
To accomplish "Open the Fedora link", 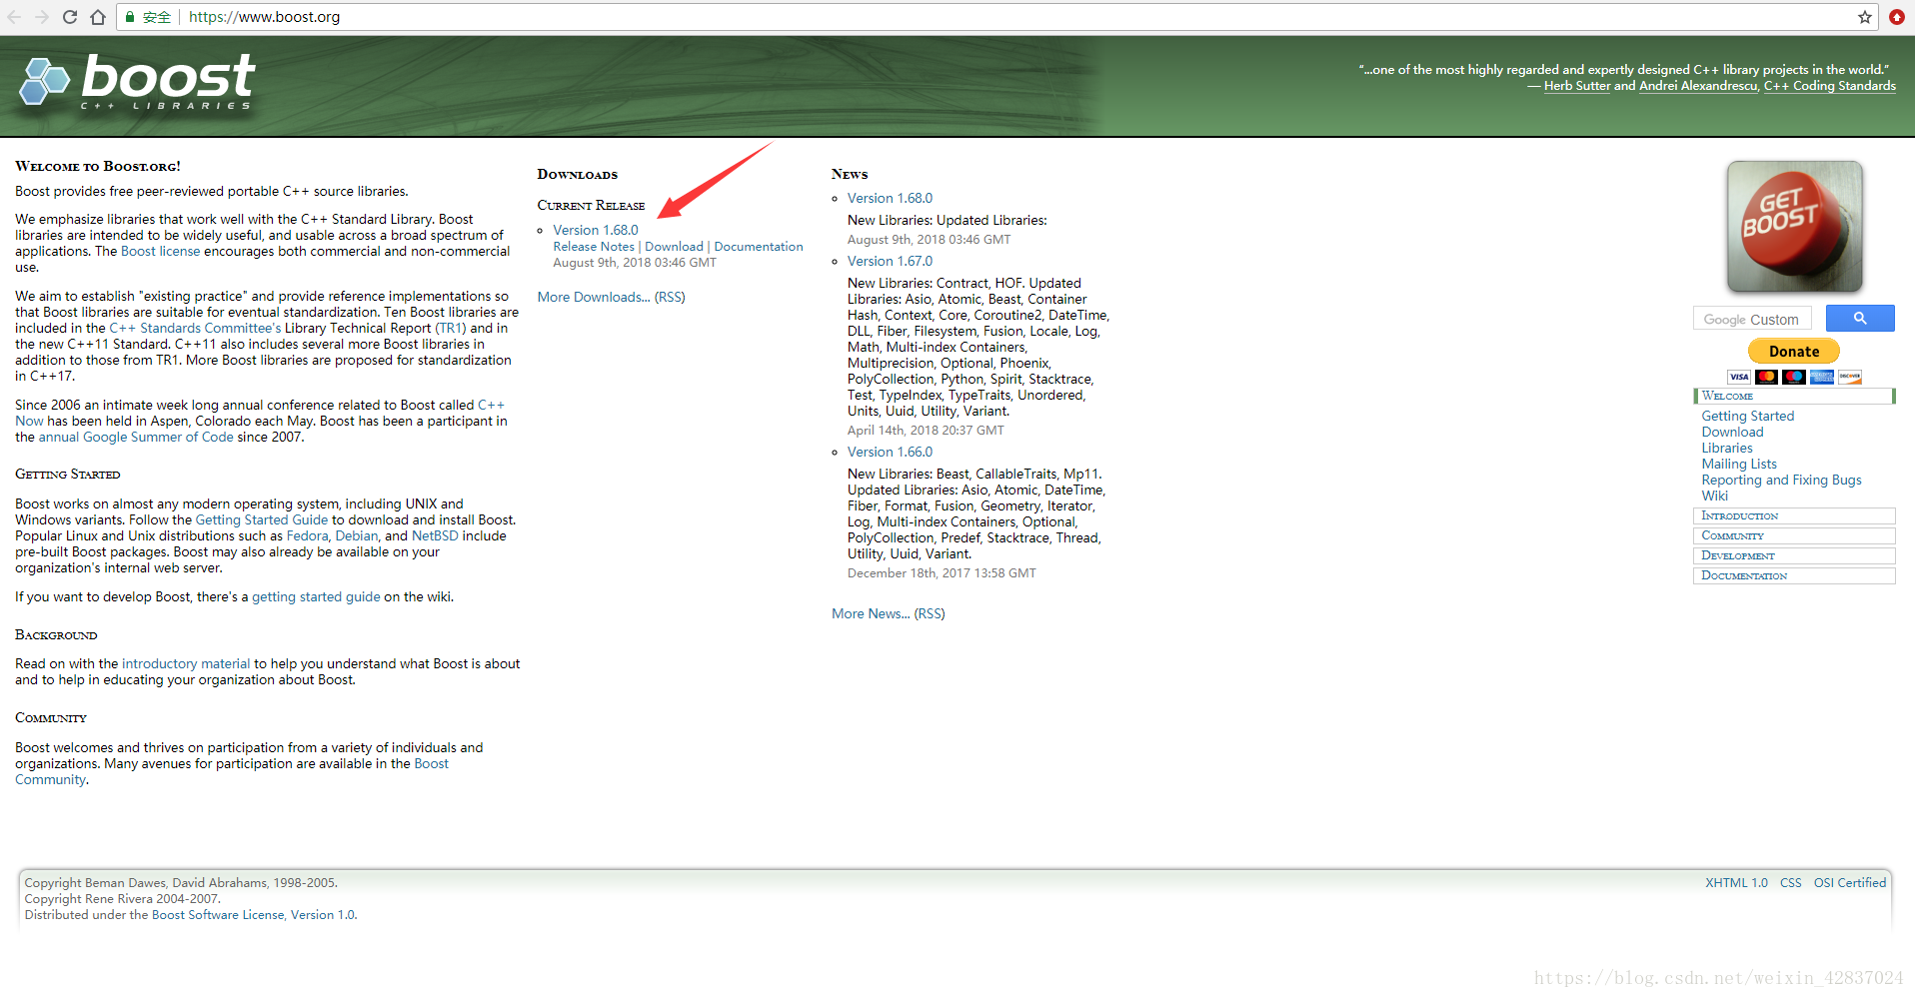I will click(x=308, y=535).
